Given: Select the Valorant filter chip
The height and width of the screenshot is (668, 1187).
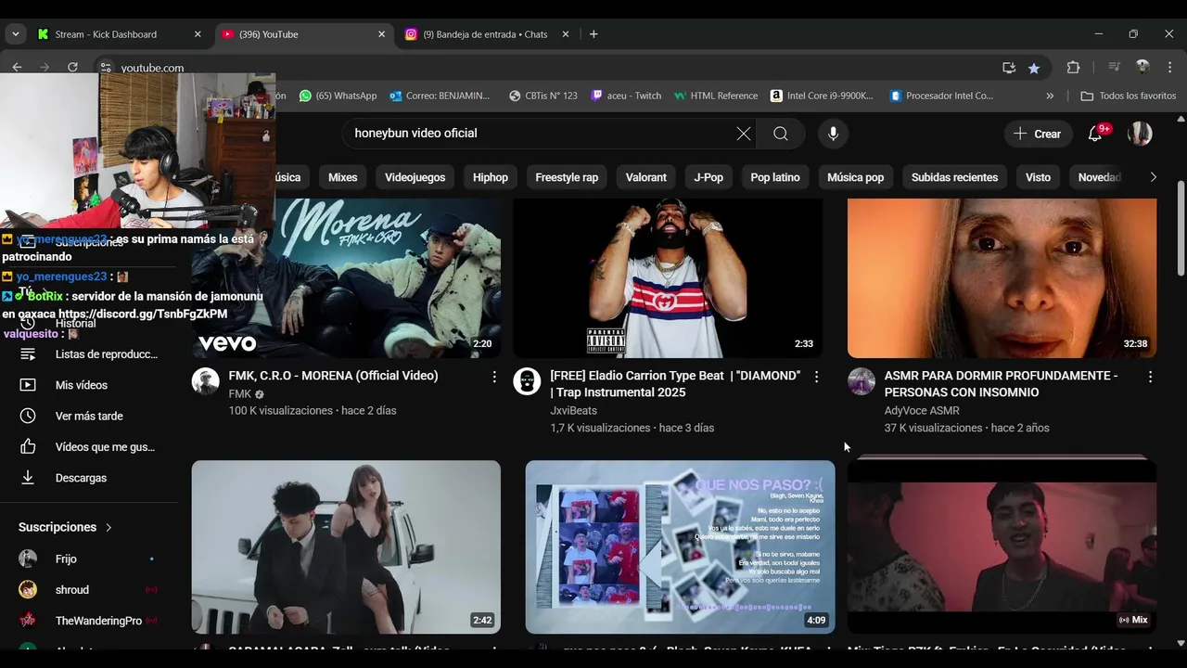Looking at the screenshot, I should point(646,177).
